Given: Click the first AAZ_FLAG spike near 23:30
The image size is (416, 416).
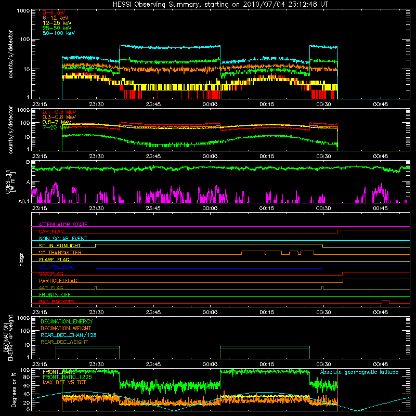Looking at the screenshot, I should 96,288.
